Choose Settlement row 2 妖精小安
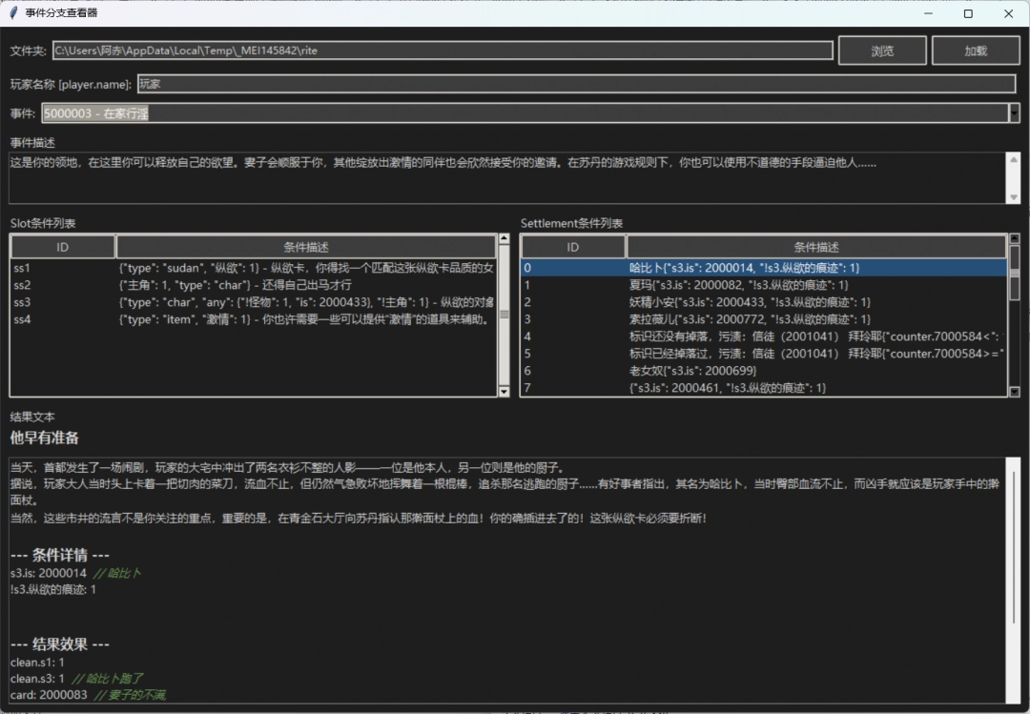Image resolution: width=1030 pixels, height=714 pixels. coord(763,302)
